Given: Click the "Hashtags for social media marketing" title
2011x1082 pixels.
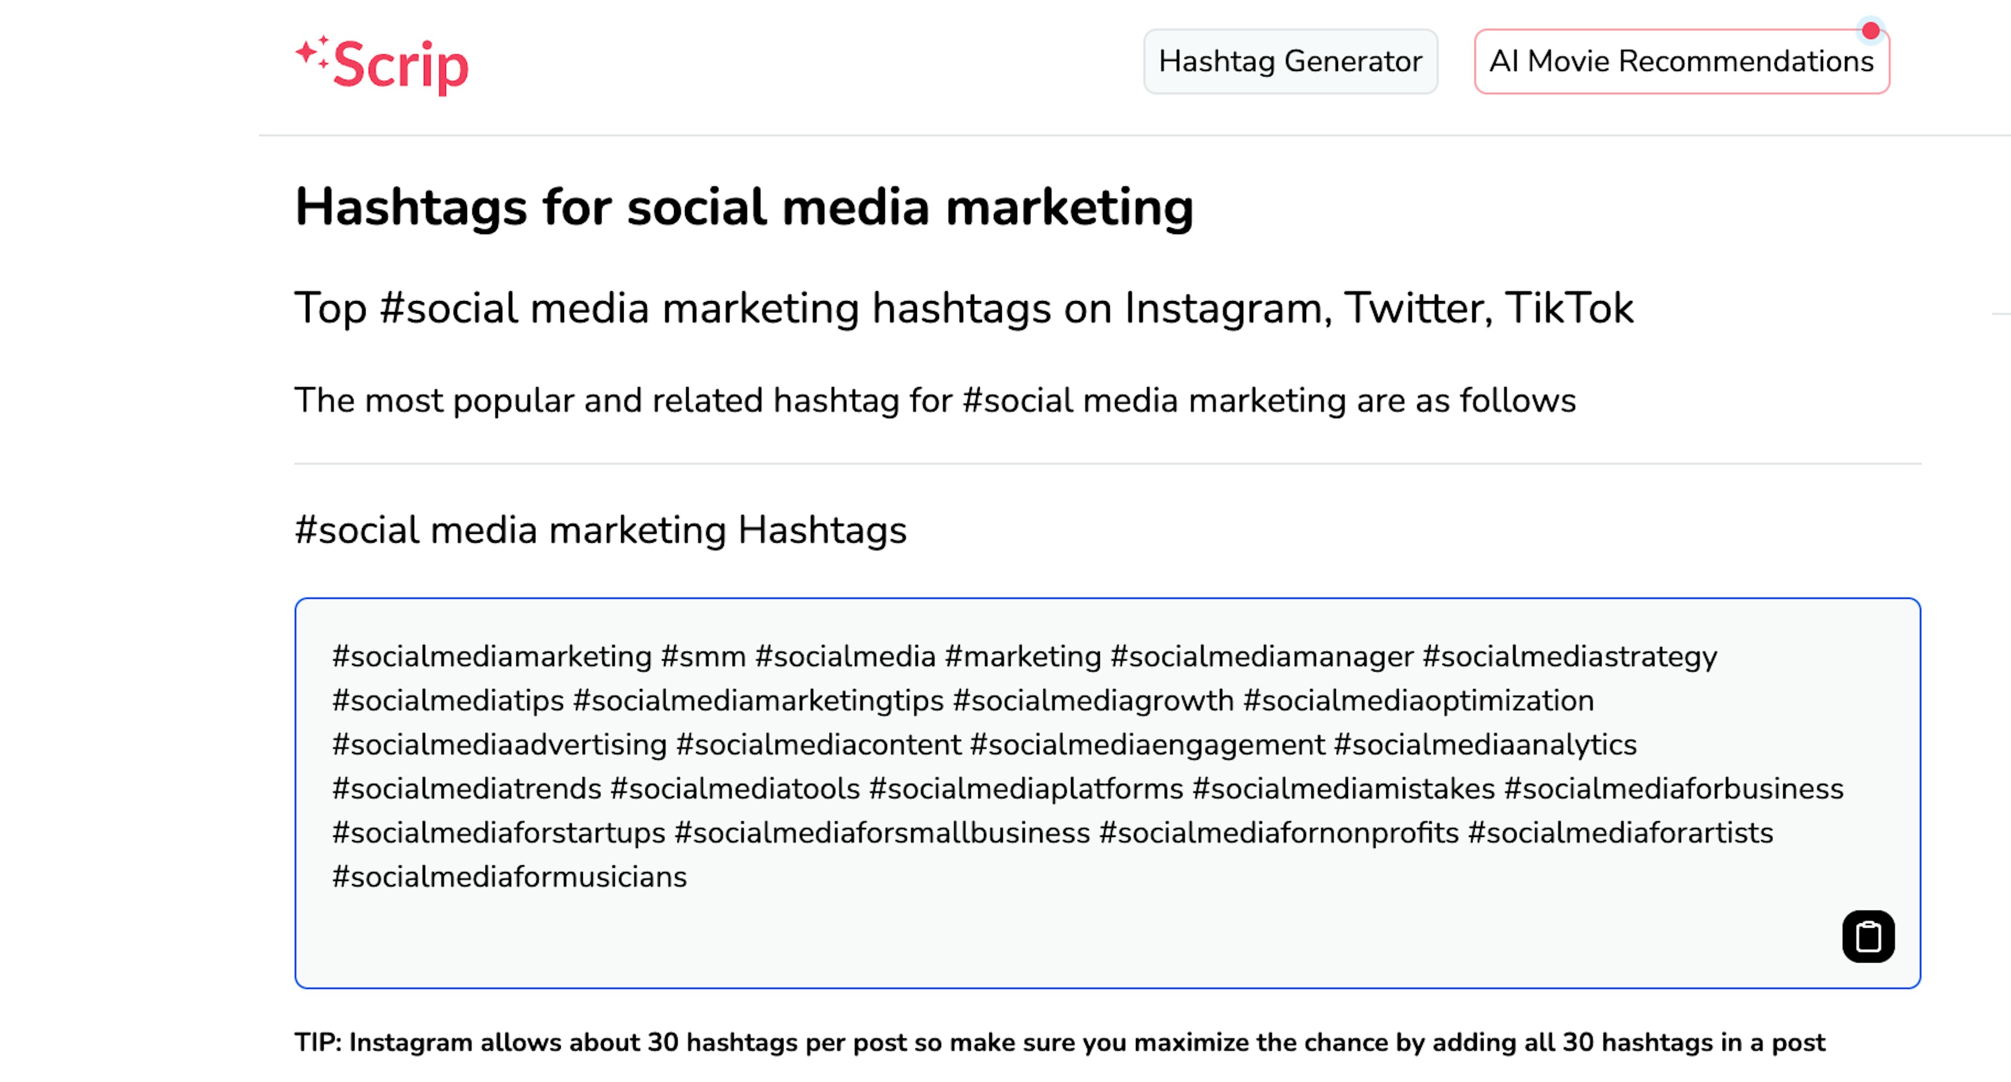Looking at the screenshot, I should 744,207.
